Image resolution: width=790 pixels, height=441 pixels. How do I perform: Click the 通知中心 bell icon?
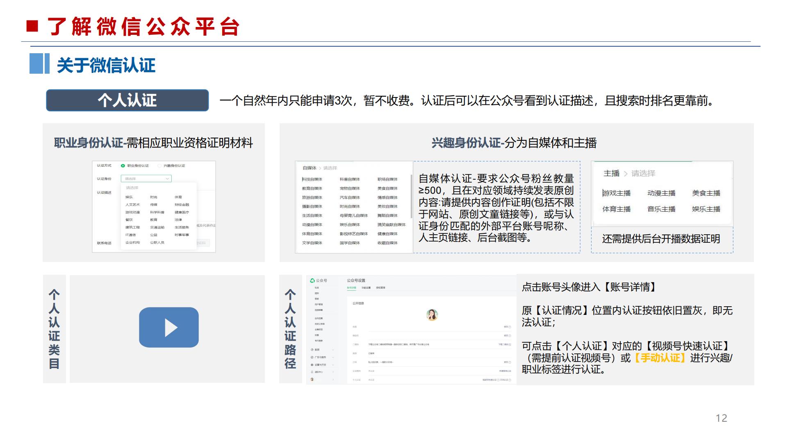pos(312,372)
